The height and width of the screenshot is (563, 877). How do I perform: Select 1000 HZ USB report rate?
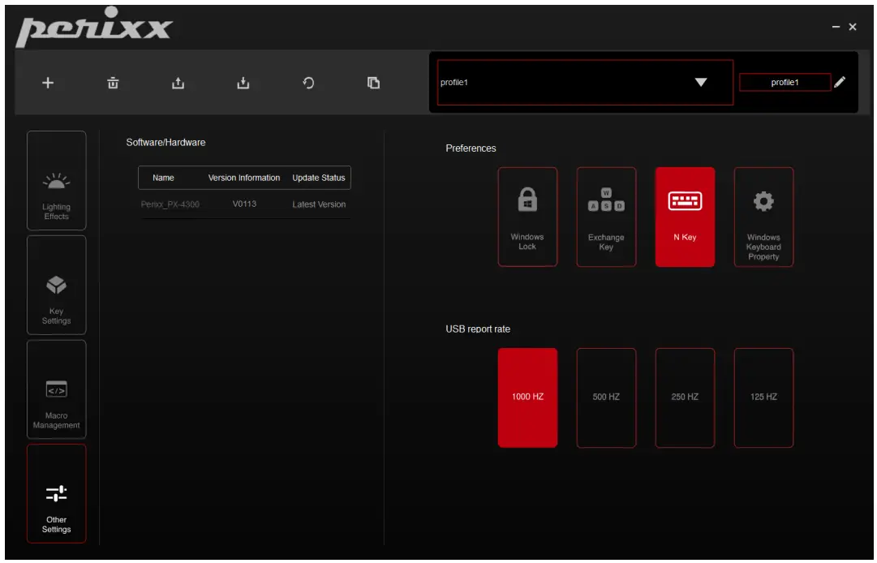527,398
